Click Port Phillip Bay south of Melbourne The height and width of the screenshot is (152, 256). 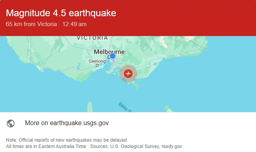point(112,68)
